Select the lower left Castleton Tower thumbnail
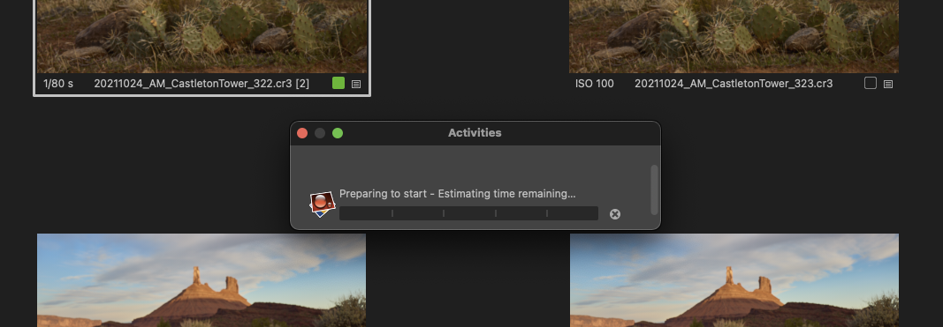Viewport: 943px width, 327px height. (202, 280)
